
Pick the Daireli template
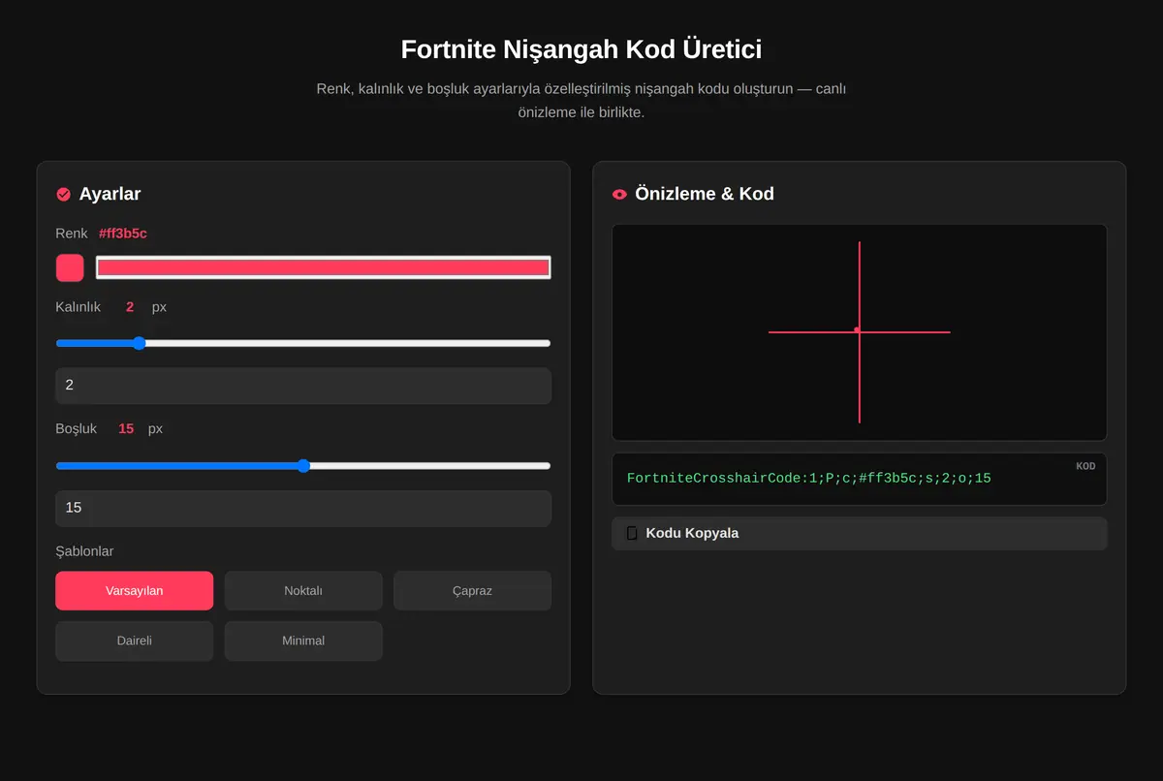pyautogui.click(x=135, y=640)
